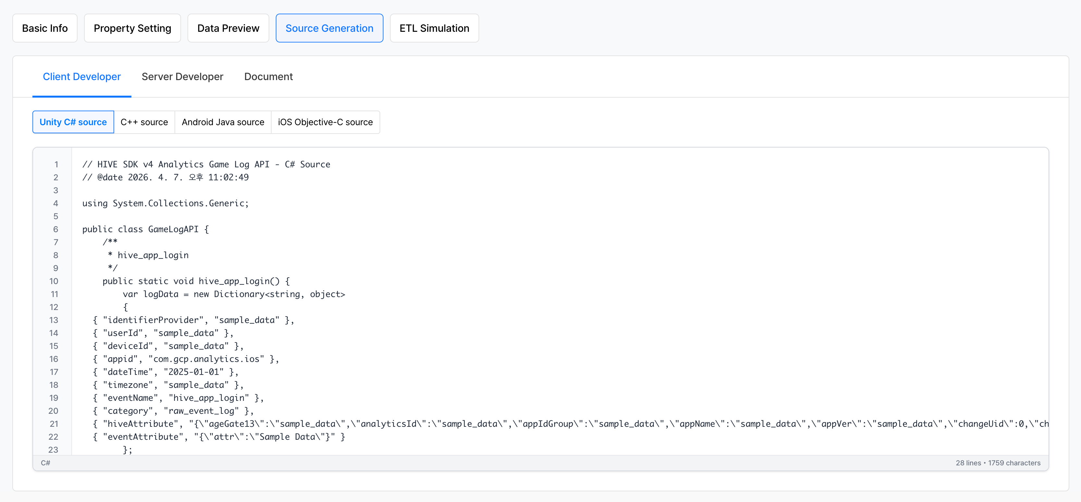The height and width of the screenshot is (502, 1081).
Task: View iOS Objective-C source
Action: 325,122
